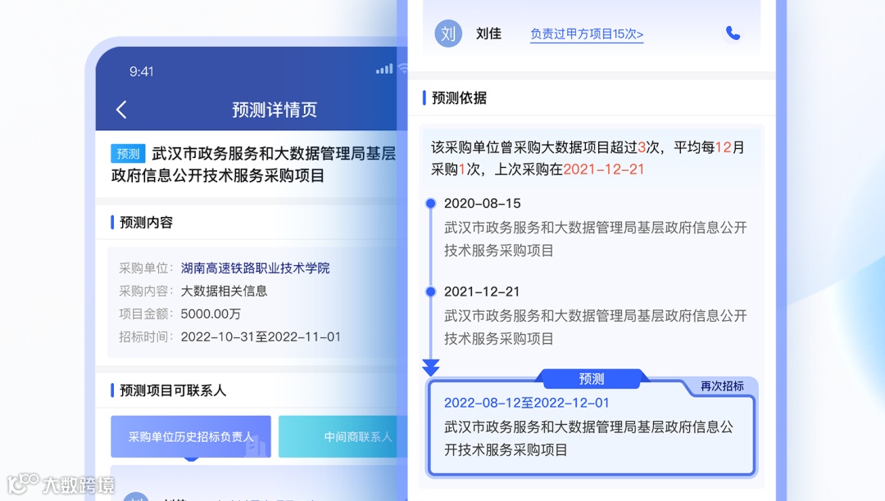Open the 2022-08-12至2022-12-01 prediction date

[x=527, y=403]
